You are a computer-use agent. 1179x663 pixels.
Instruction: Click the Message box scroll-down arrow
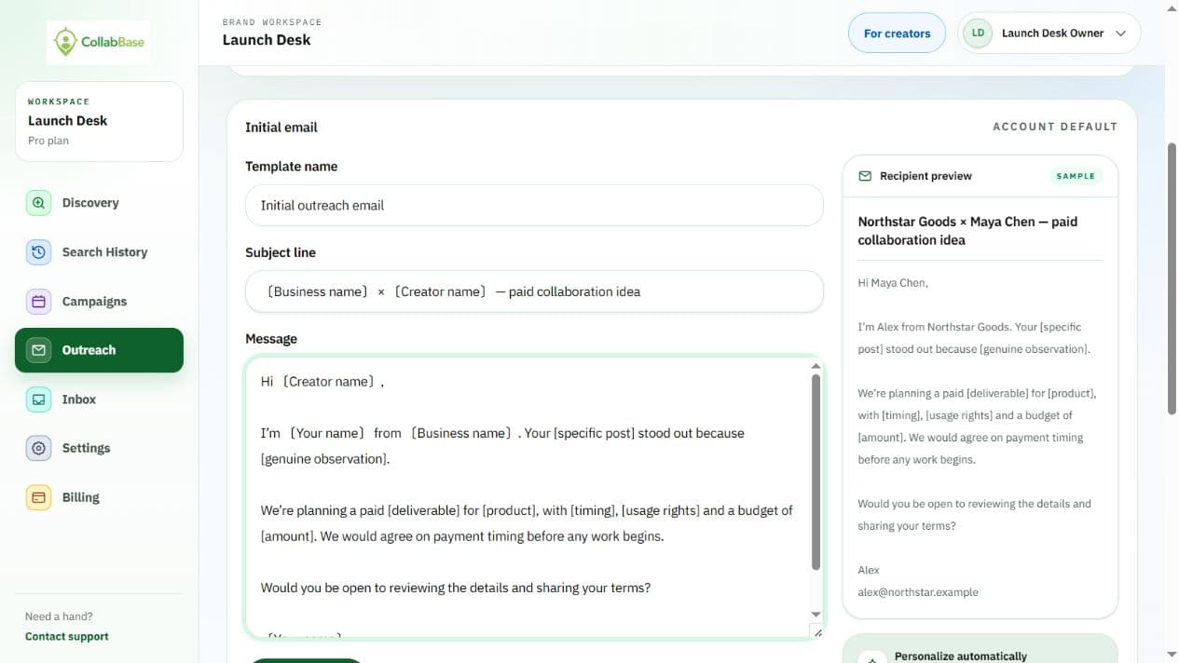click(x=816, y=615)
